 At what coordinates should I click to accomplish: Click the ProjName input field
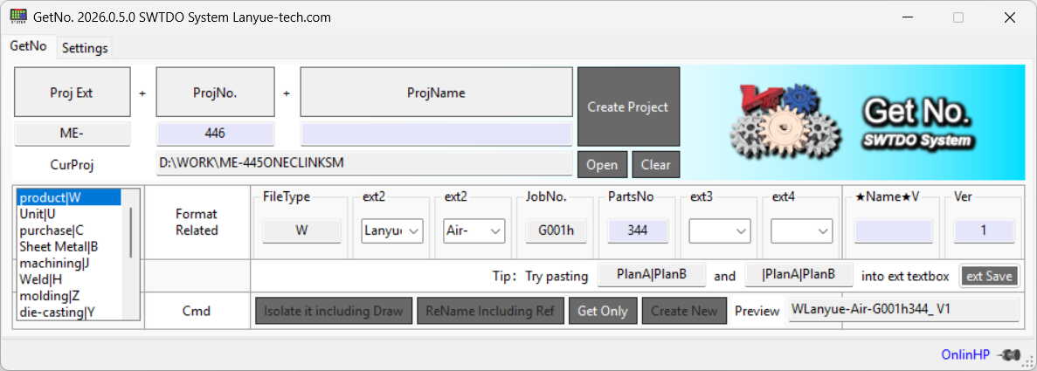pos(437,134)
